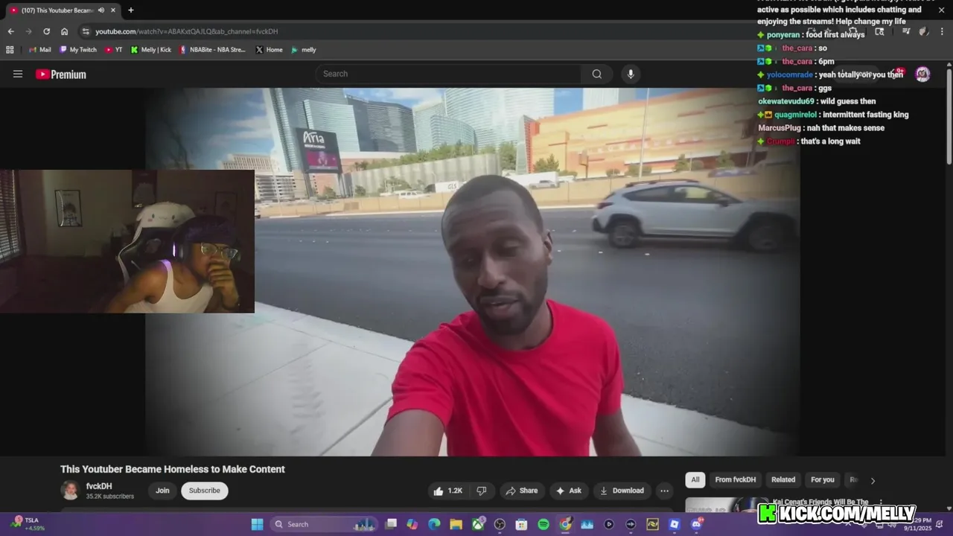Share the video
Viewport: 953px width, 536px height.
coord(521,491)
